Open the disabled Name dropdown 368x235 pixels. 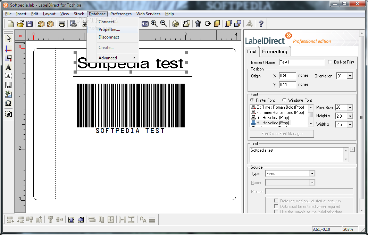click(312, 183)
